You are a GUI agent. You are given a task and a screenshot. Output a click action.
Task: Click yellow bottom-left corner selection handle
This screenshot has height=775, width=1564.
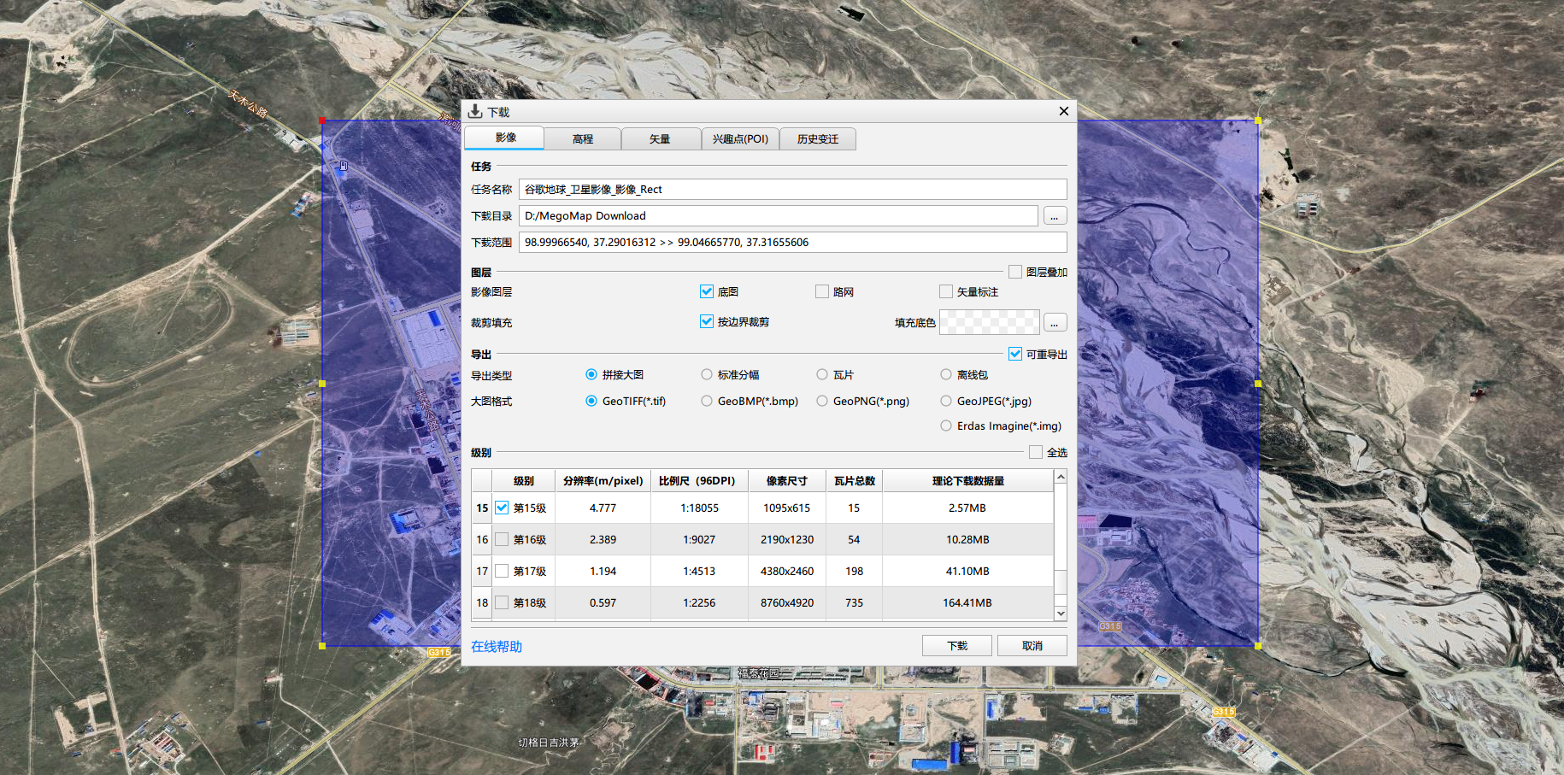[x=322, y=646]
